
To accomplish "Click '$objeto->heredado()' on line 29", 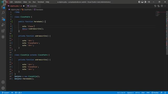I will (24, 79).
